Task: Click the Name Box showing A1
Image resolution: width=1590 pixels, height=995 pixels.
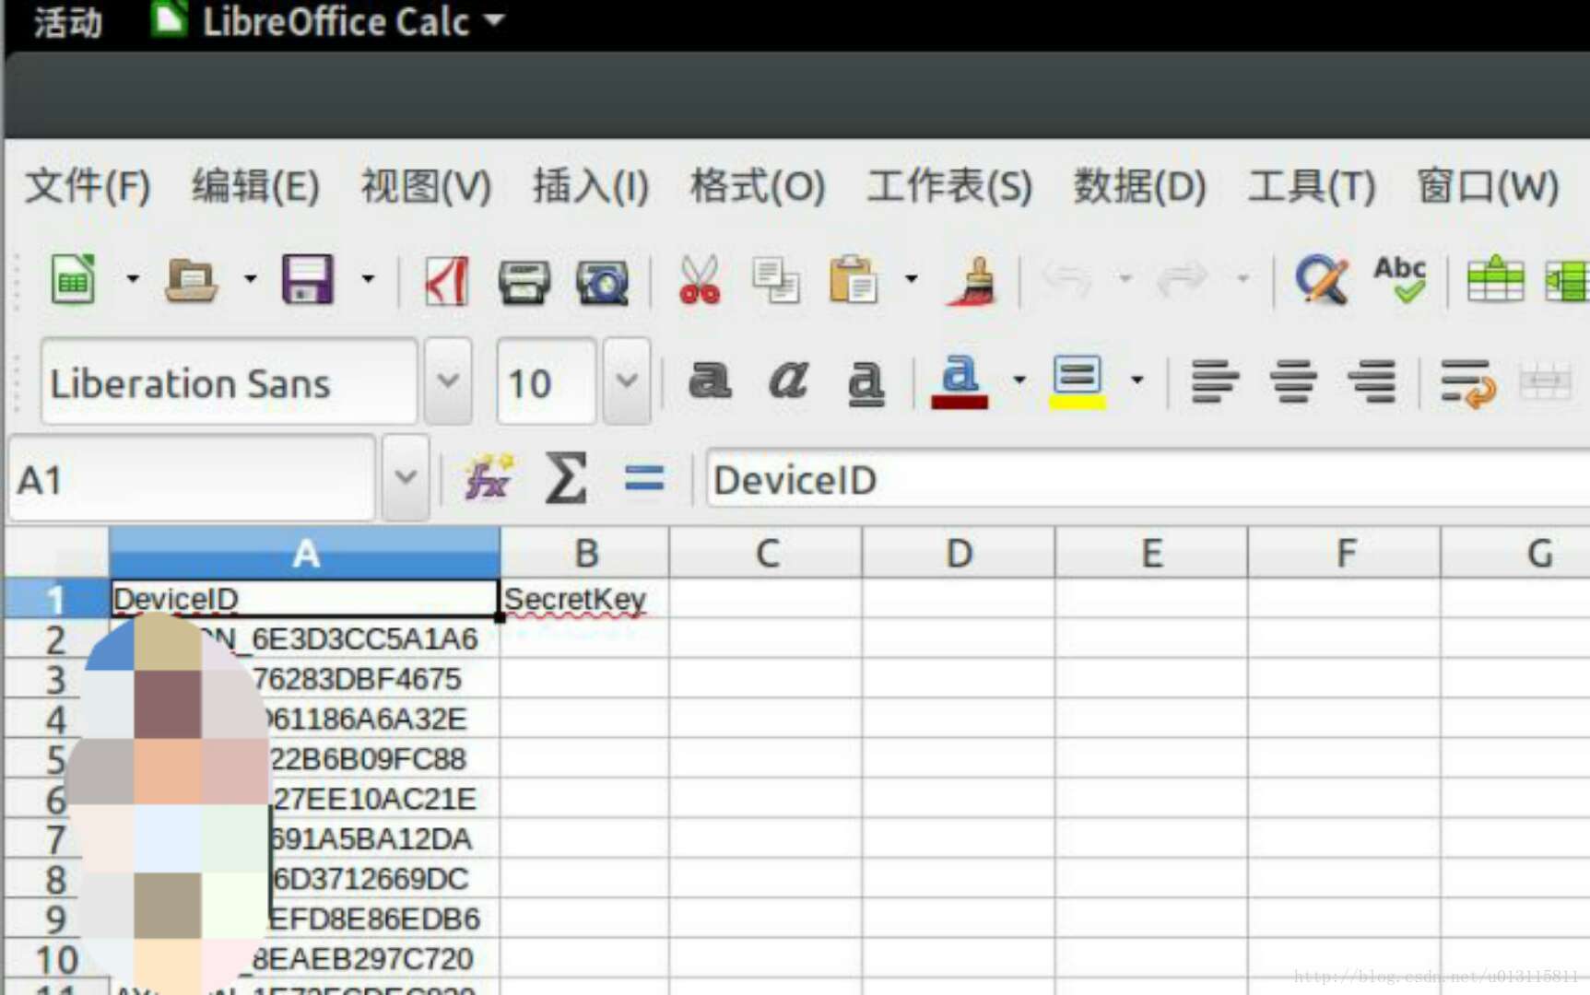Action: (x=193, y=479)
